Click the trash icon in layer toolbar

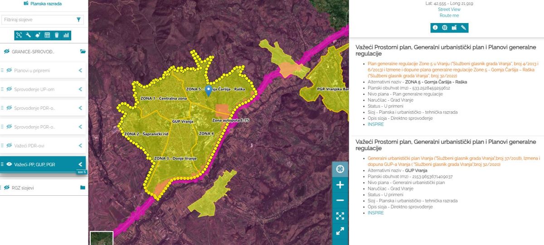(57, 35)
